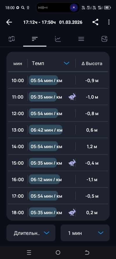Tap the rabbit icon at 11:00
The width and height of the screenshot is (116, 259).
[x=72, y=97]
